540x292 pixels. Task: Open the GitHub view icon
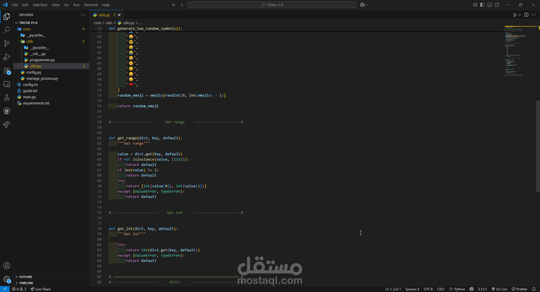click(7, 111)
